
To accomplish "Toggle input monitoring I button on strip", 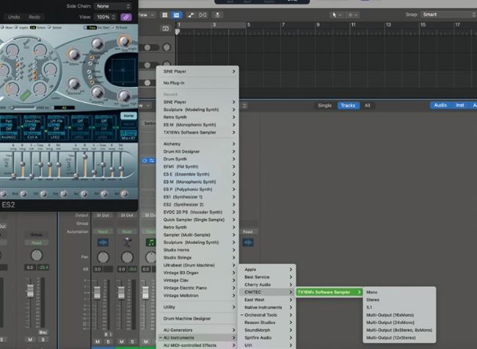I will [x=110, y=334].
